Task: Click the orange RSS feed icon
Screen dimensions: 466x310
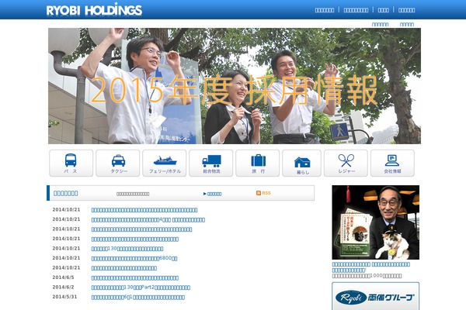Action: [x=259, y=193]
